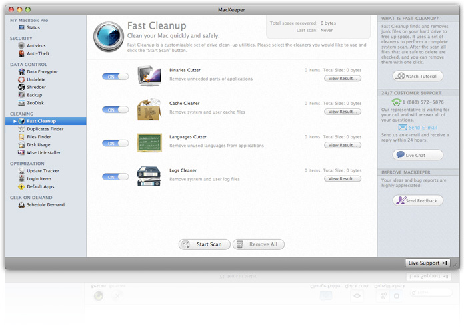This screenshot has height=330, width=464.
Task: View Result for Cache Cleaner
Action: (343, 112)
